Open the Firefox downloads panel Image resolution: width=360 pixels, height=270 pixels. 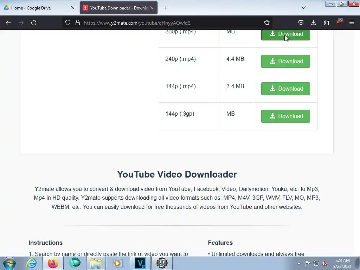[x=313, y=23]
